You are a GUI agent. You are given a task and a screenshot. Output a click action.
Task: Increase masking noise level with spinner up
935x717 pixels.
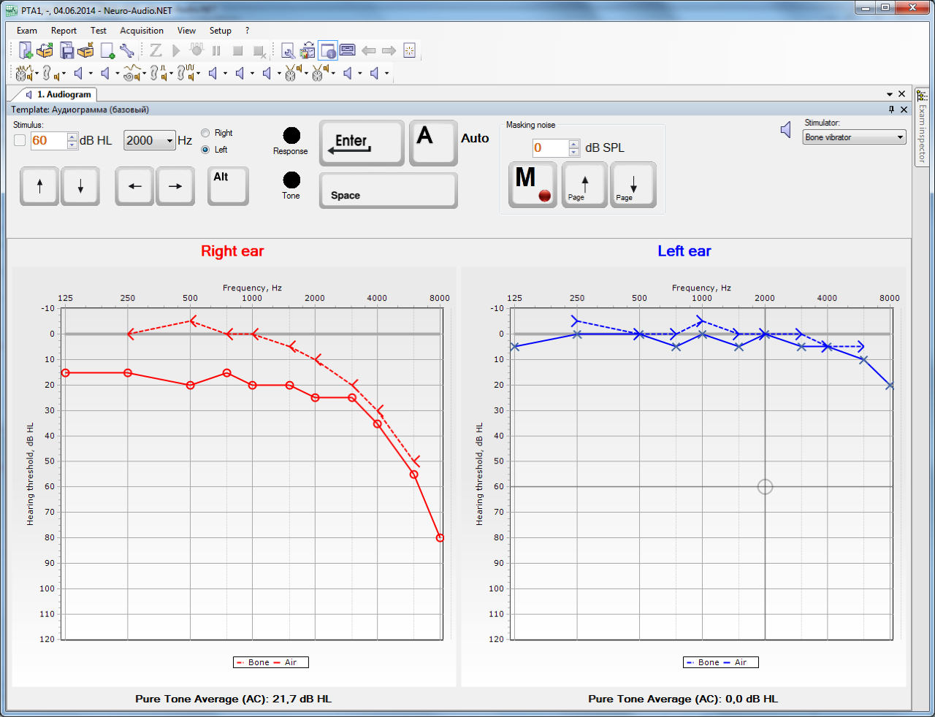(x=574, y=144)
